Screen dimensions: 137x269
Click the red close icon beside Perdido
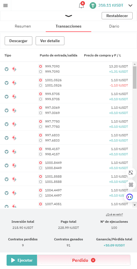click(93, 260)
